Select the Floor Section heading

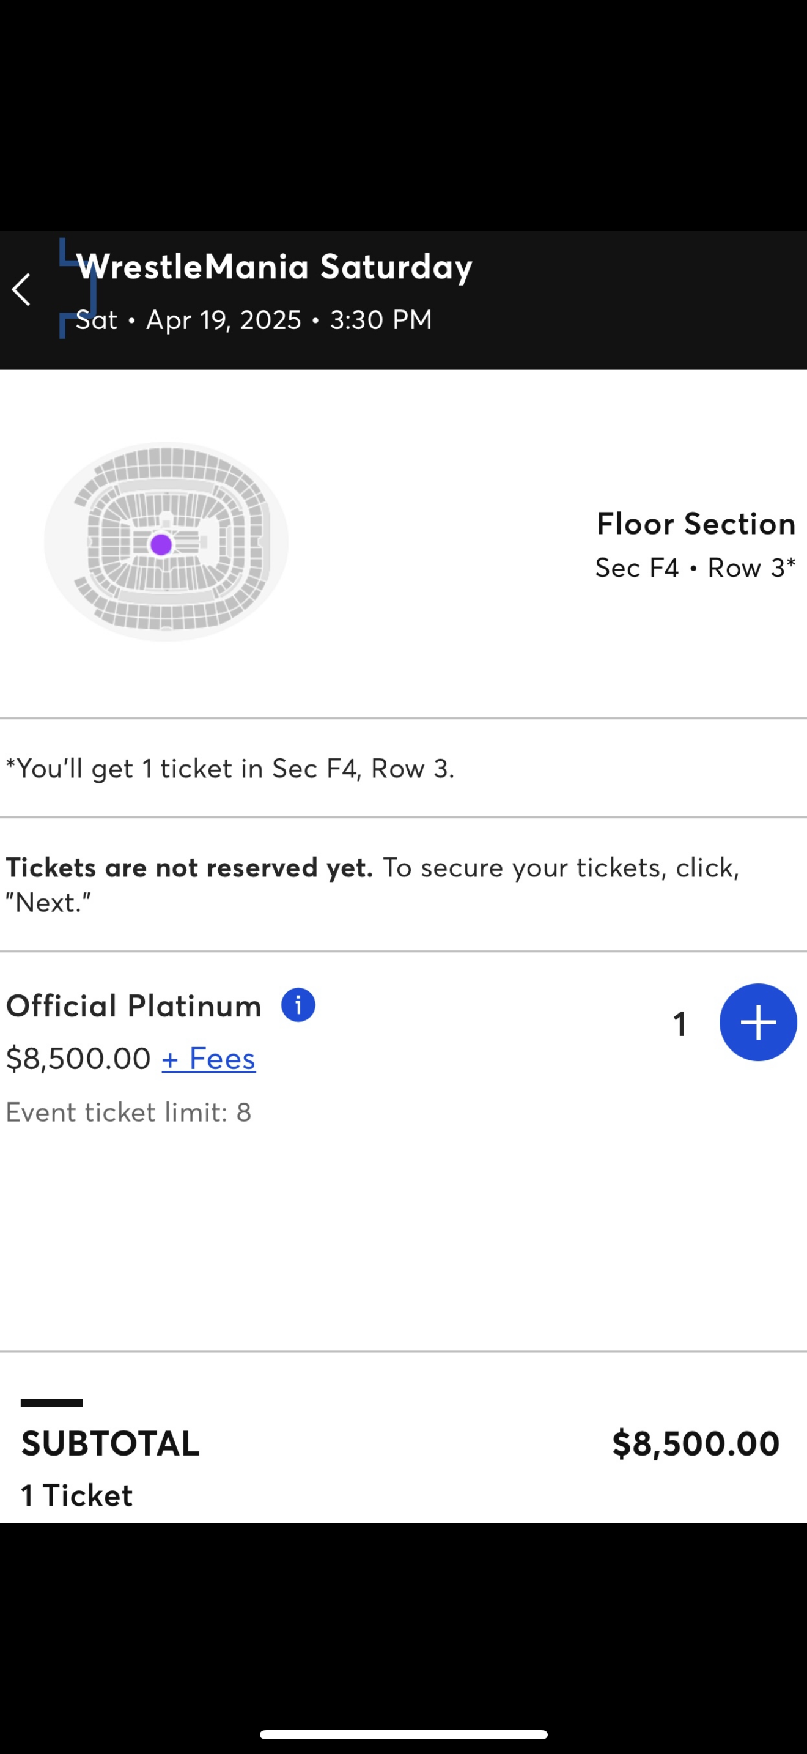pos(695,524)
